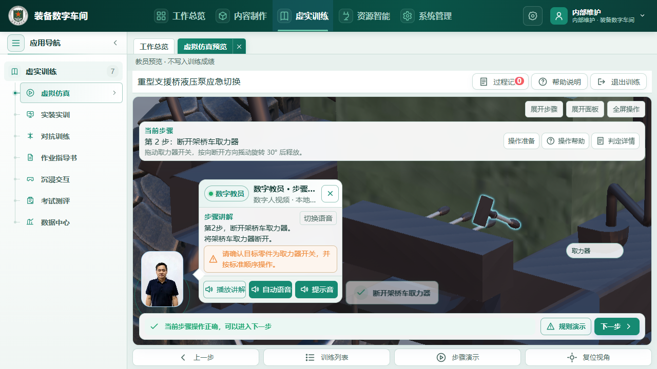Collapse the sidebar with the left chevron
The width and height of the screenshot is (657, 369).
pos(115,43)
